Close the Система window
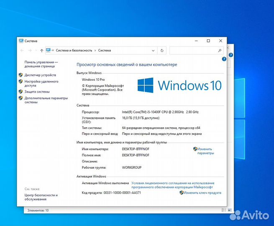The width and height of the screenshot is (274, 226). (221, 41)
